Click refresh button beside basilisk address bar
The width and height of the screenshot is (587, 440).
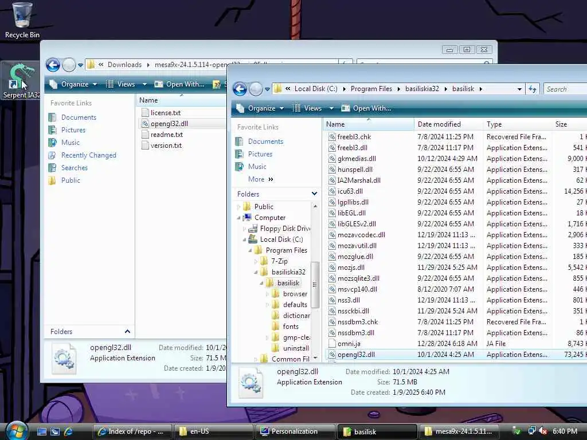(533, 89)
